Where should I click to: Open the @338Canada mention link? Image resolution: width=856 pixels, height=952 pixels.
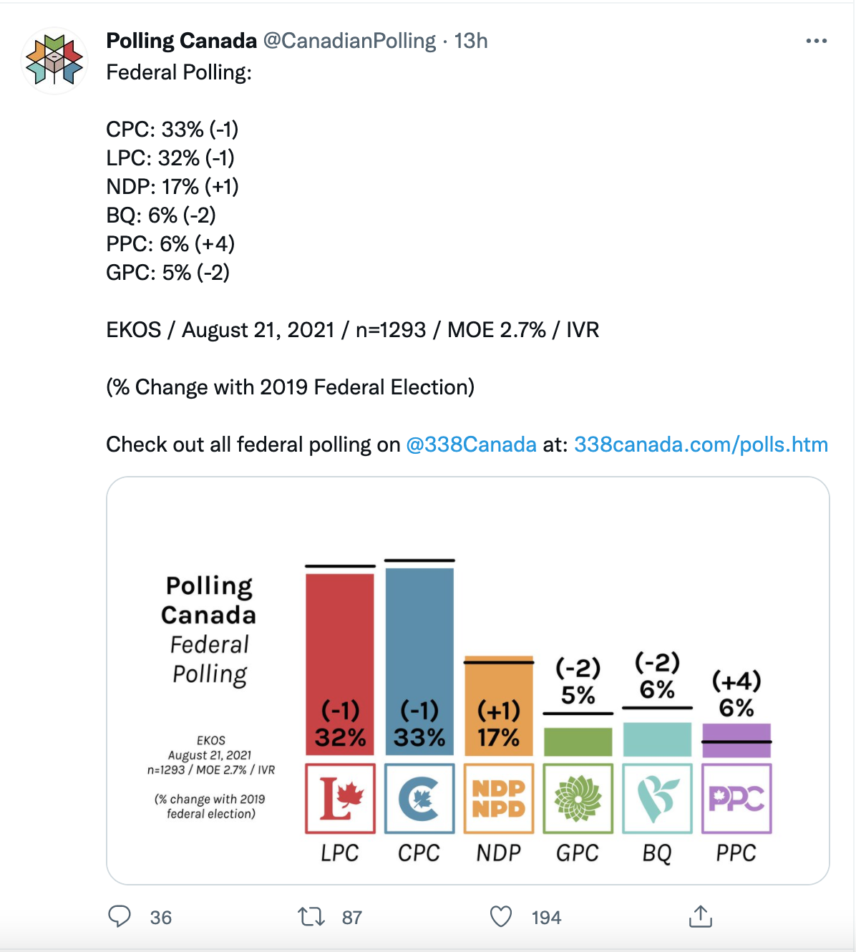coord(471,445)
